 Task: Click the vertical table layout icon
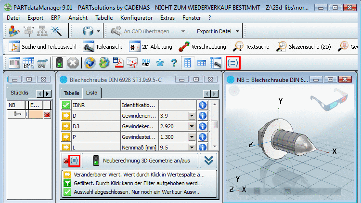point(187,63)
